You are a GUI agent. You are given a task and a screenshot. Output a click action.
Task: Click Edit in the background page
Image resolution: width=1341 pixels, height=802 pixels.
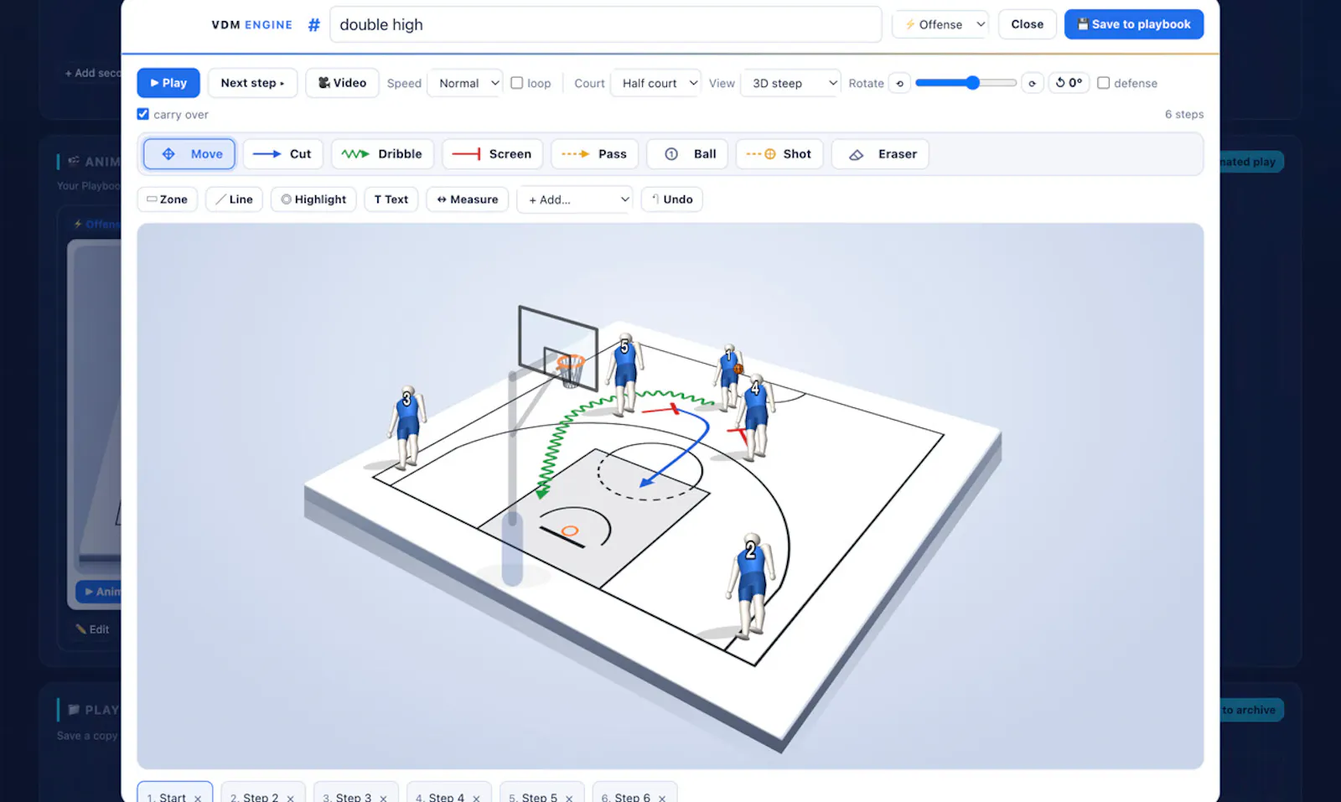click(92, 629)
